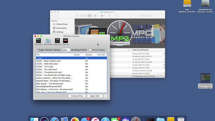Select 'BlackSabbathParanoid.MP3'
Screen dimensions: 215x121
(71, 87)
